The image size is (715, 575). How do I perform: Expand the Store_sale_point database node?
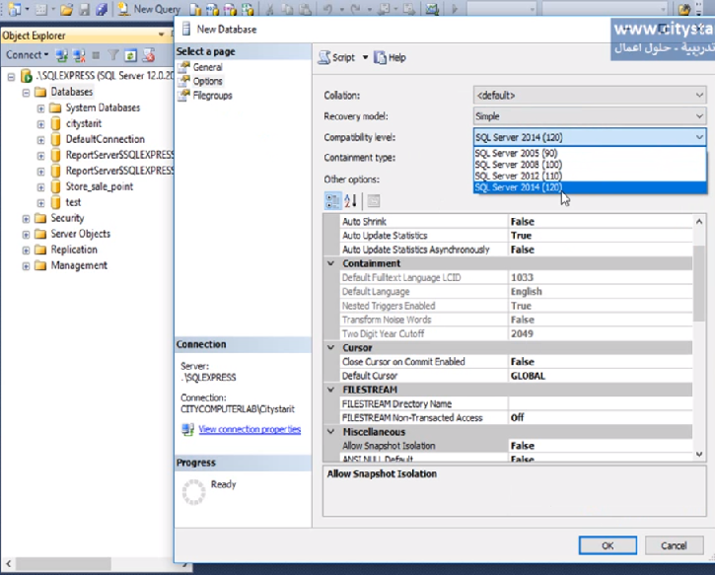tap(40, 187)
